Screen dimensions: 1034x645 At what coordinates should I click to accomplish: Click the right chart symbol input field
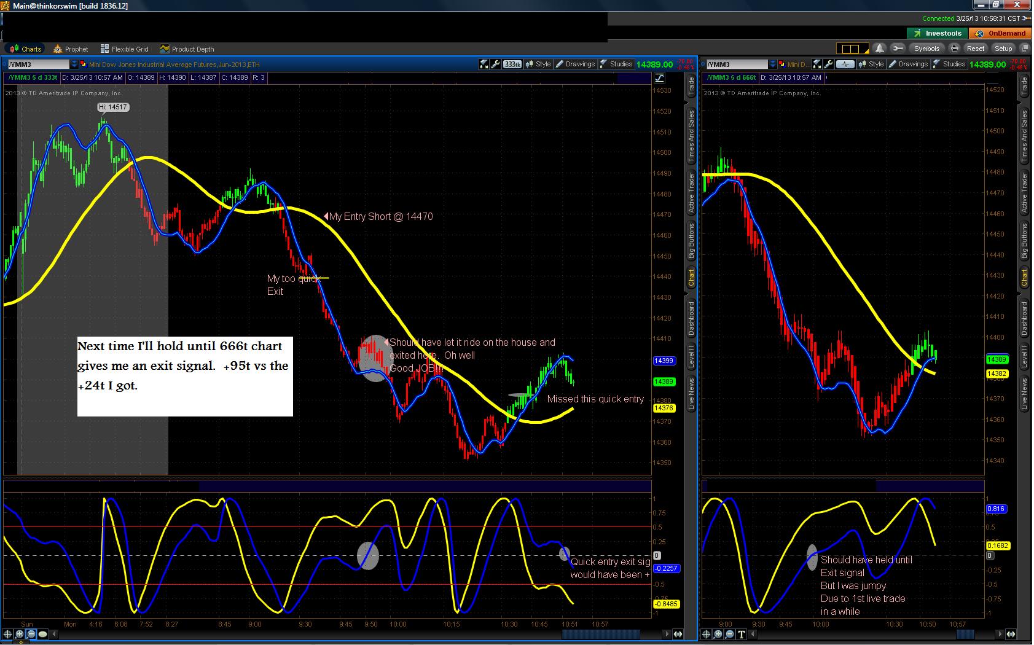point(737,64)
